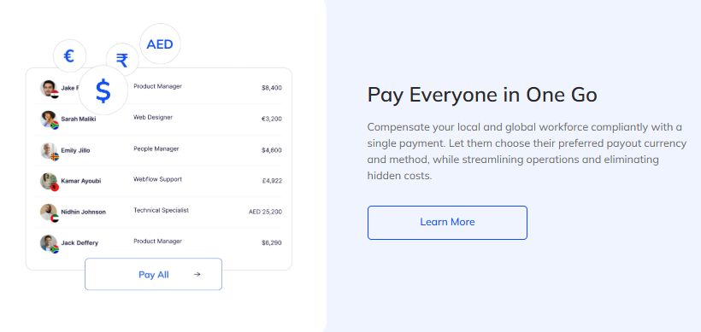
Task: Click the €3,200 payment amount
Action: coord(271,119)
